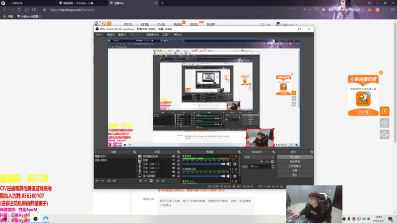
Task: Open the 编辑(E) menu in OBS
Action: 111,35
